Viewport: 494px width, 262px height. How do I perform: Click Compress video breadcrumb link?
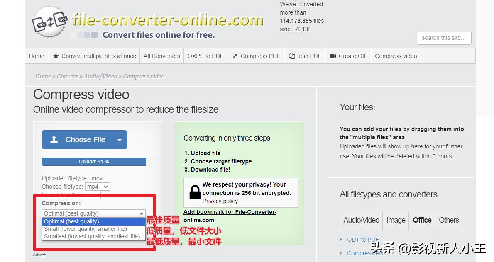coord(144,76)
